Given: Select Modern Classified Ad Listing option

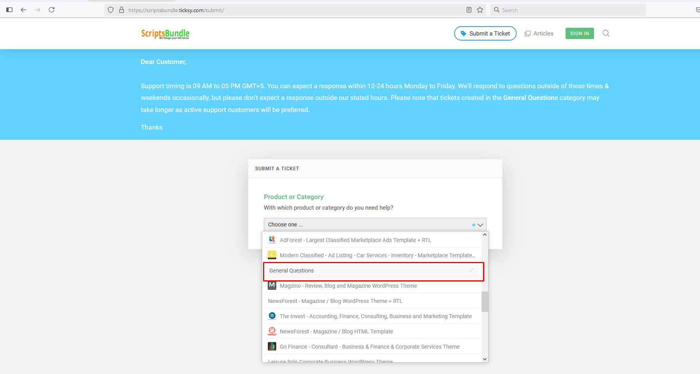Looking at the screenshot, I should click(372, 255).
